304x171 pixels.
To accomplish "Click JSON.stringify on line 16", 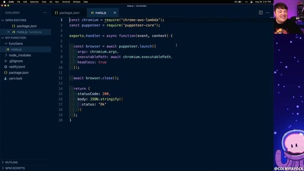I will [104, 99].
